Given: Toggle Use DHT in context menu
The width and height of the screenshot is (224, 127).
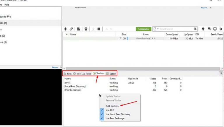Looking at the screenshot, I should pyautogui.click(x=110, y=110).
